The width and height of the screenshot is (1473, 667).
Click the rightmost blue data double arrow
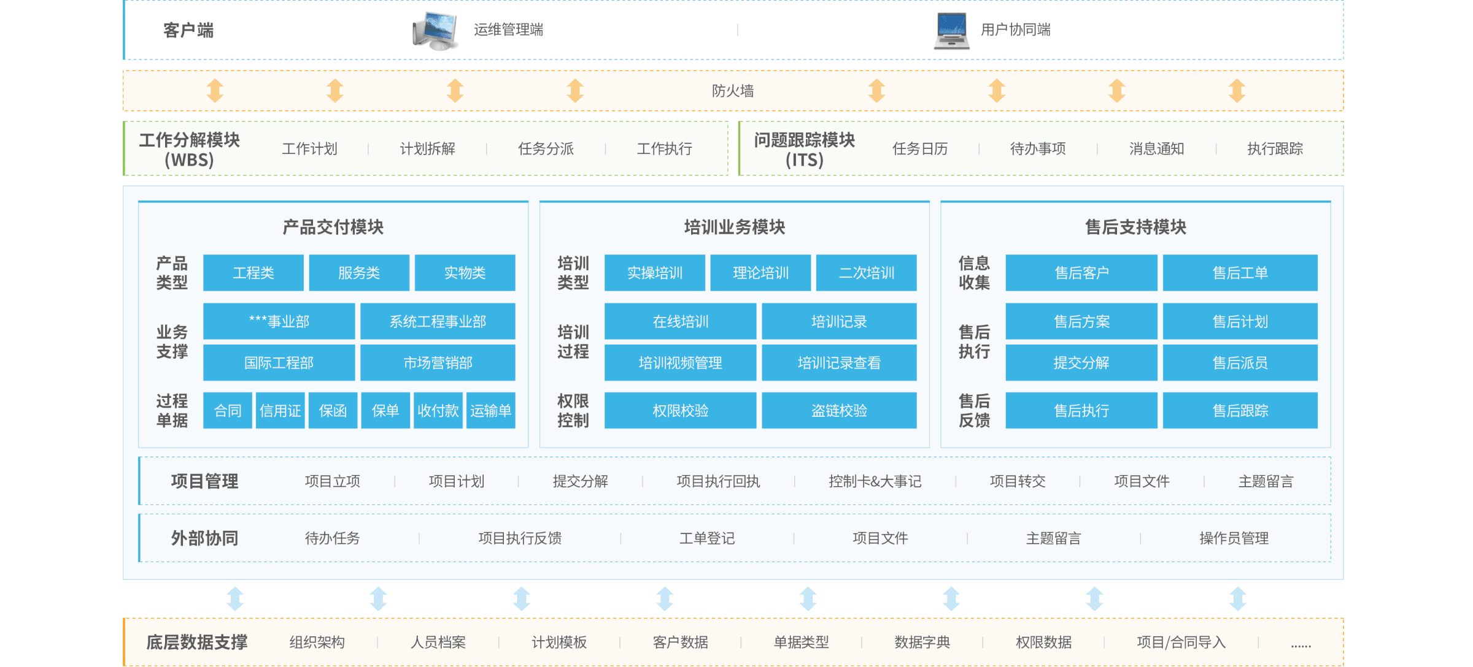click(x=1237, y=598)
